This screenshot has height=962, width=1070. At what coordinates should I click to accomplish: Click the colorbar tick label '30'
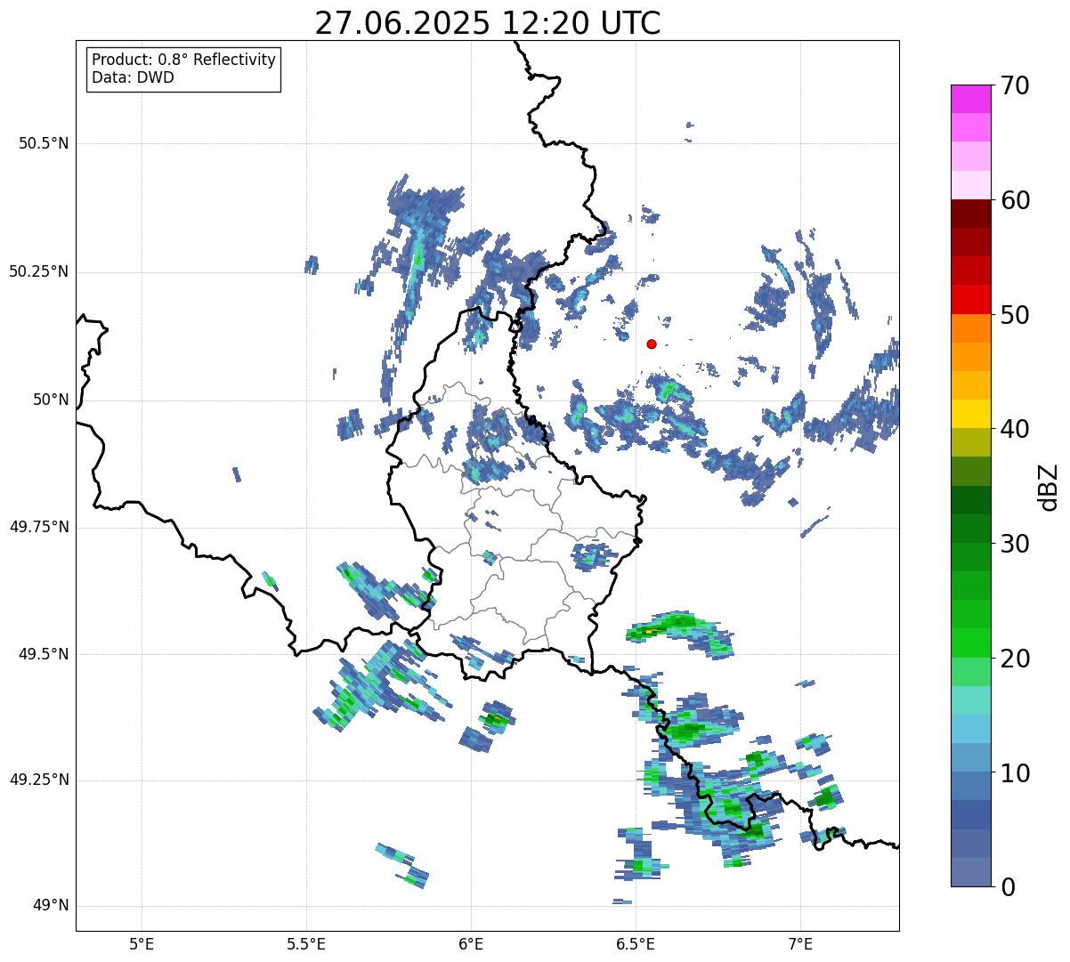coord(1015,544)
